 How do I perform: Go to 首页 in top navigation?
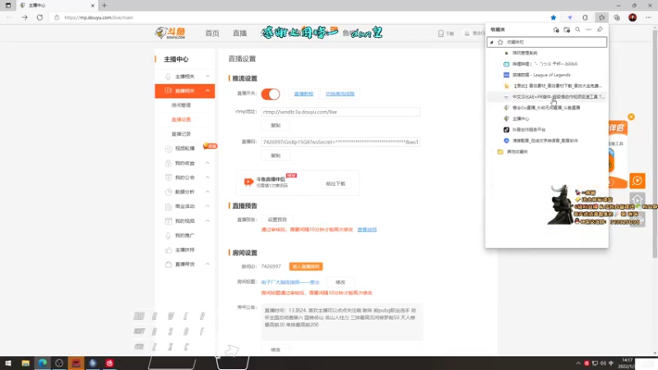point(212,33)
